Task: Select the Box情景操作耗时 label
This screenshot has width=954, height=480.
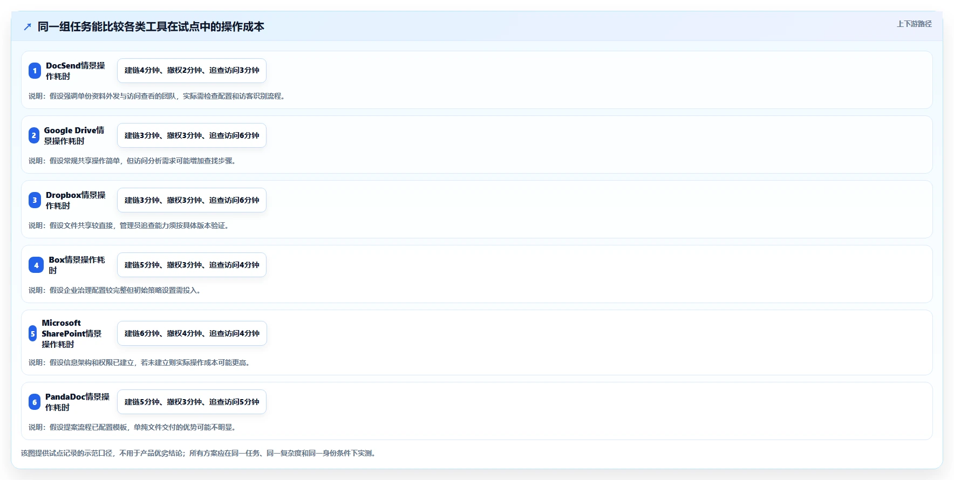Action: click(x=77, y=265)
